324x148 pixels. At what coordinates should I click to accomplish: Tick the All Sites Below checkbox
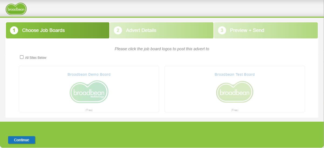click(x=22, y=57)
